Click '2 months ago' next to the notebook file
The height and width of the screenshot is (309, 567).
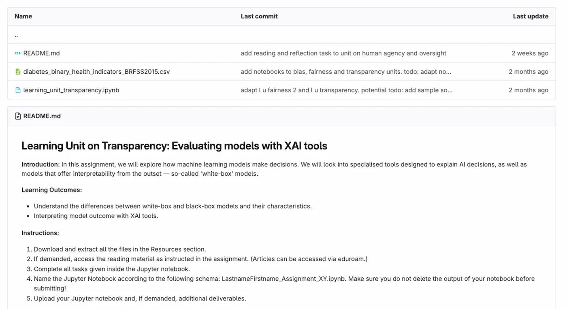pyautogui.click(x=529, y=90)
